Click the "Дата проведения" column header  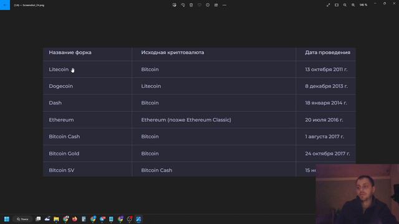click(x=327, y=52)
